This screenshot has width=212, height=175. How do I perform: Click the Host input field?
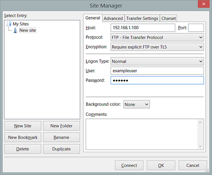(143, 28)
